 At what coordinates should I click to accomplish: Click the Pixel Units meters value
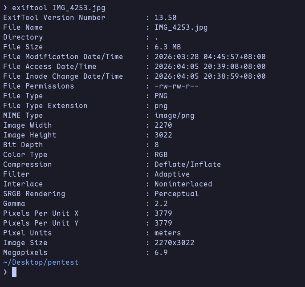[168, 233]
